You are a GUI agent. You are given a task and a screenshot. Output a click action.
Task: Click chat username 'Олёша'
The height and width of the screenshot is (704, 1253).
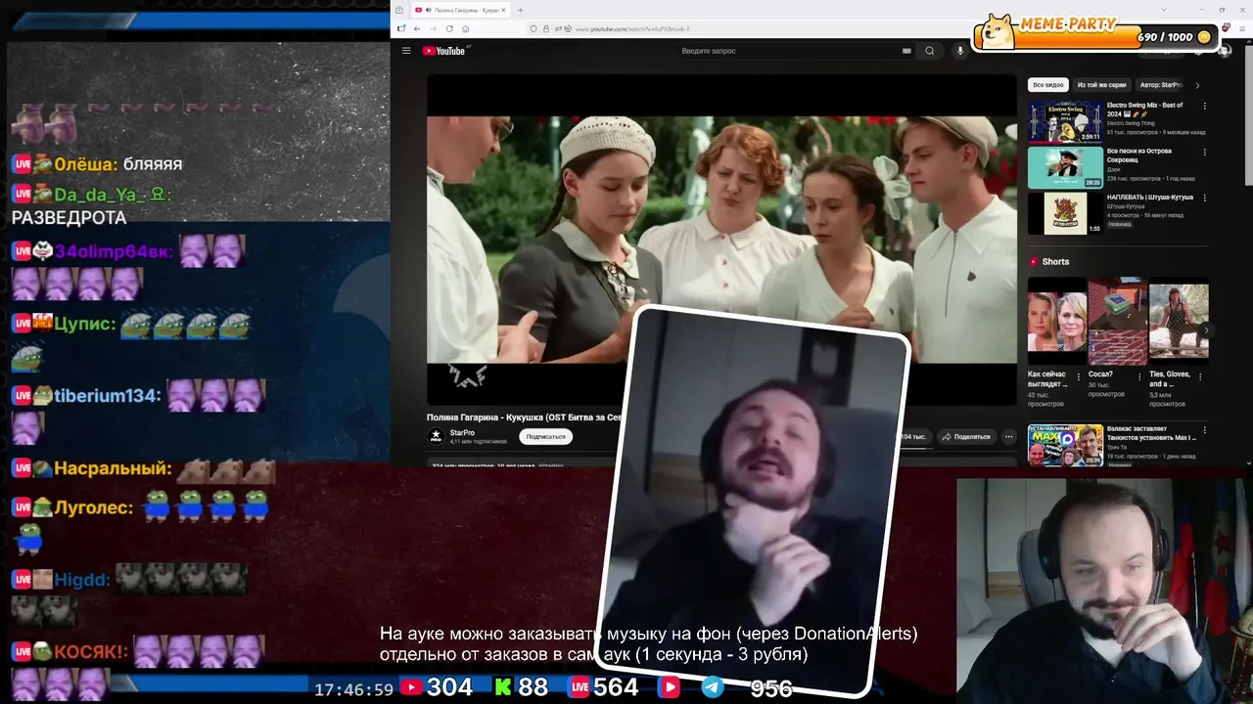85,164
